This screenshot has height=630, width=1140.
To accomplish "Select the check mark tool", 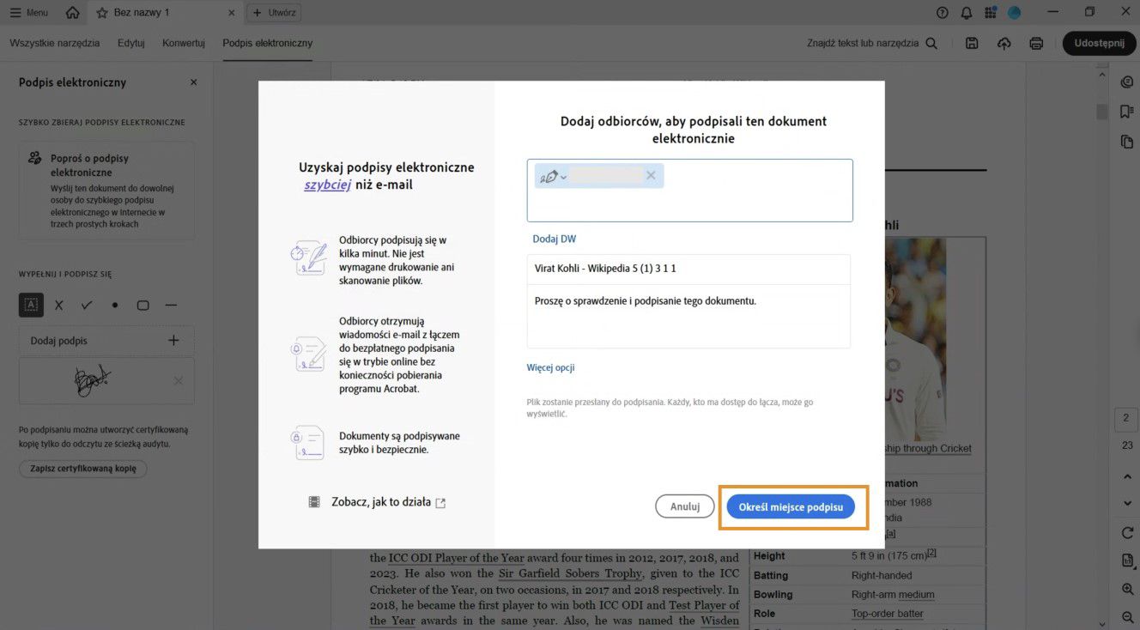I will click(x=87, y=305).
